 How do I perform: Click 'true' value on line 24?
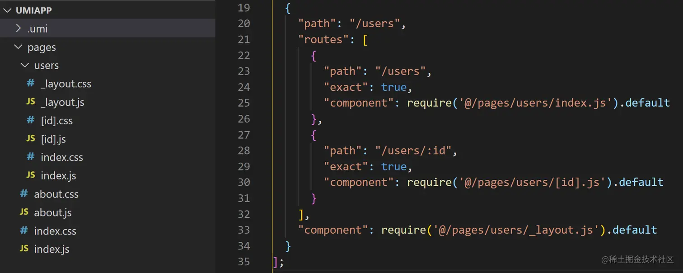394,87
